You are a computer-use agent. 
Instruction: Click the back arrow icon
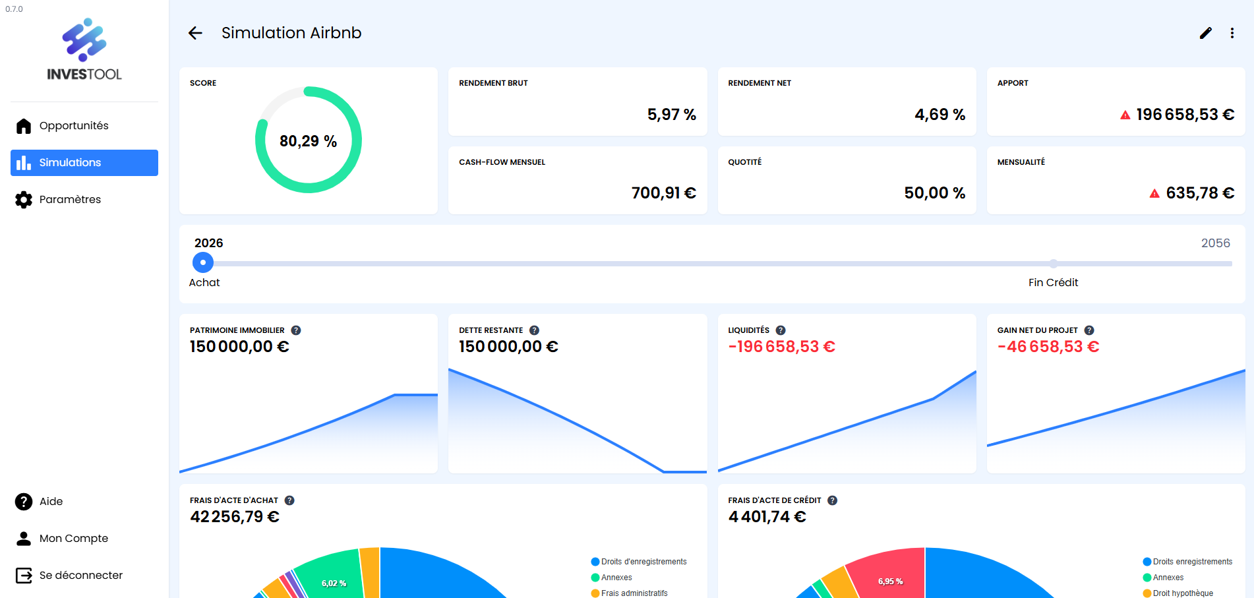[195, 33]
